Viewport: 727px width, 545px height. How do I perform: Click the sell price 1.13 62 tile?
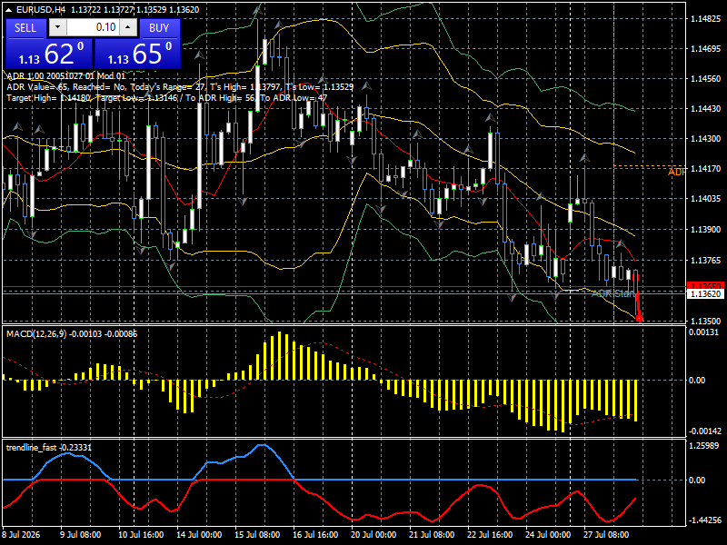pyautogui.click(x=49, y=54)
